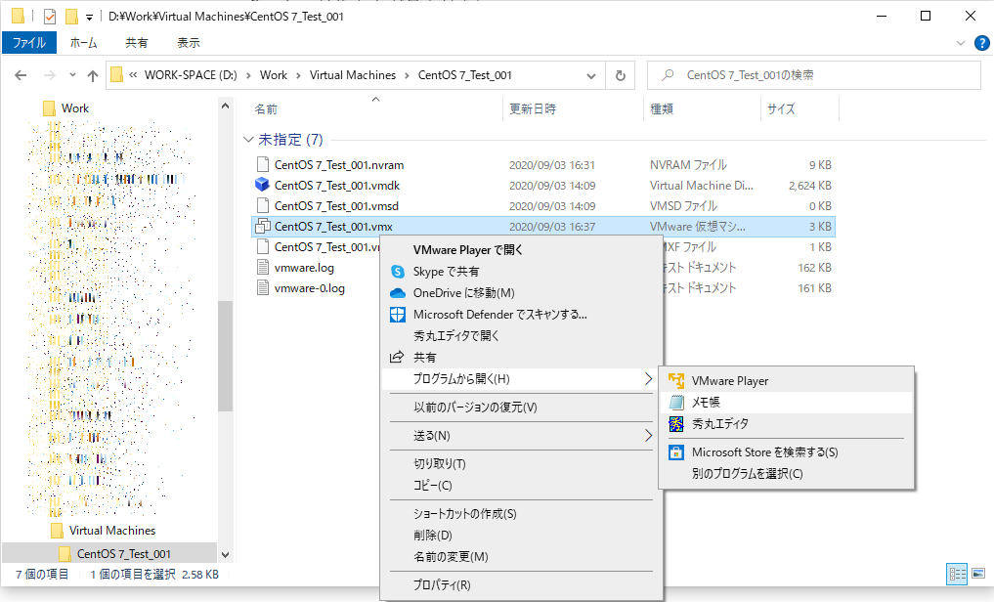The width and height of the screenshot is (994, 602).
Task: Click the nvram file icon
Action: (263, 165)
